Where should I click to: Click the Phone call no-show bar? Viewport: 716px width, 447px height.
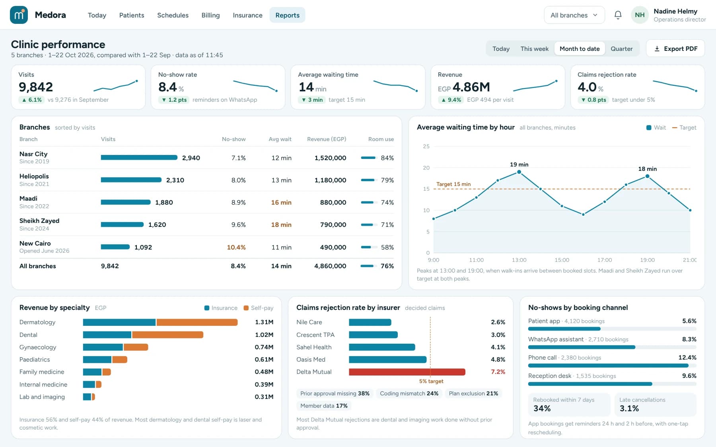pos(612,365)
